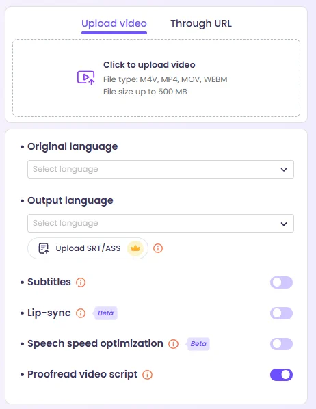Viewport: 316px width, 409px height.
Task: Click the video upload icon
Action: tap(86, 78)
